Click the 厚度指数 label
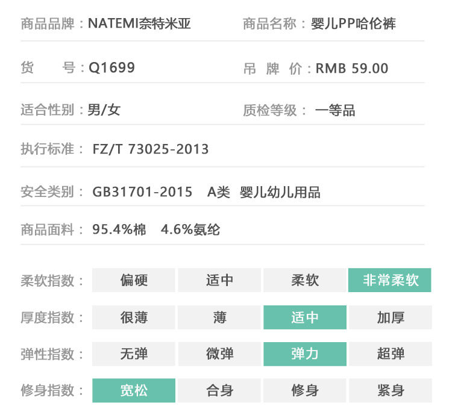 48,317
